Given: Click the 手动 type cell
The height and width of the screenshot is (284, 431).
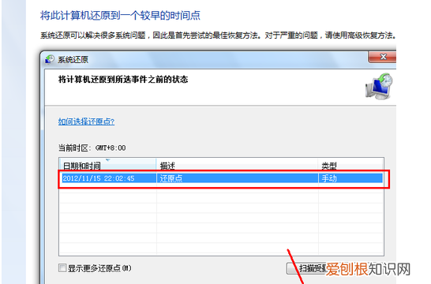Looking at the screenshot, I should [x=329, y=178].
